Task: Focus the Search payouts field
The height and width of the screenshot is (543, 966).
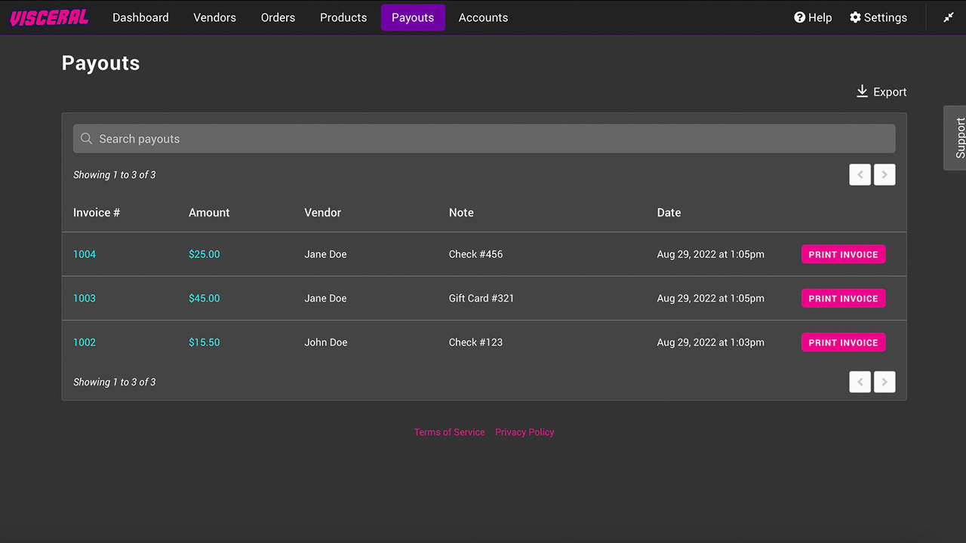Action: pos(485,139)
